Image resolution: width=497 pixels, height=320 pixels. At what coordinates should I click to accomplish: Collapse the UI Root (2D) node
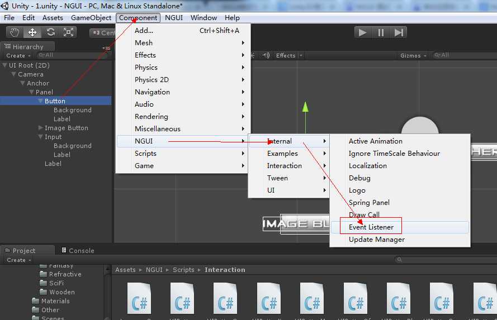click(x=5, y=65)
